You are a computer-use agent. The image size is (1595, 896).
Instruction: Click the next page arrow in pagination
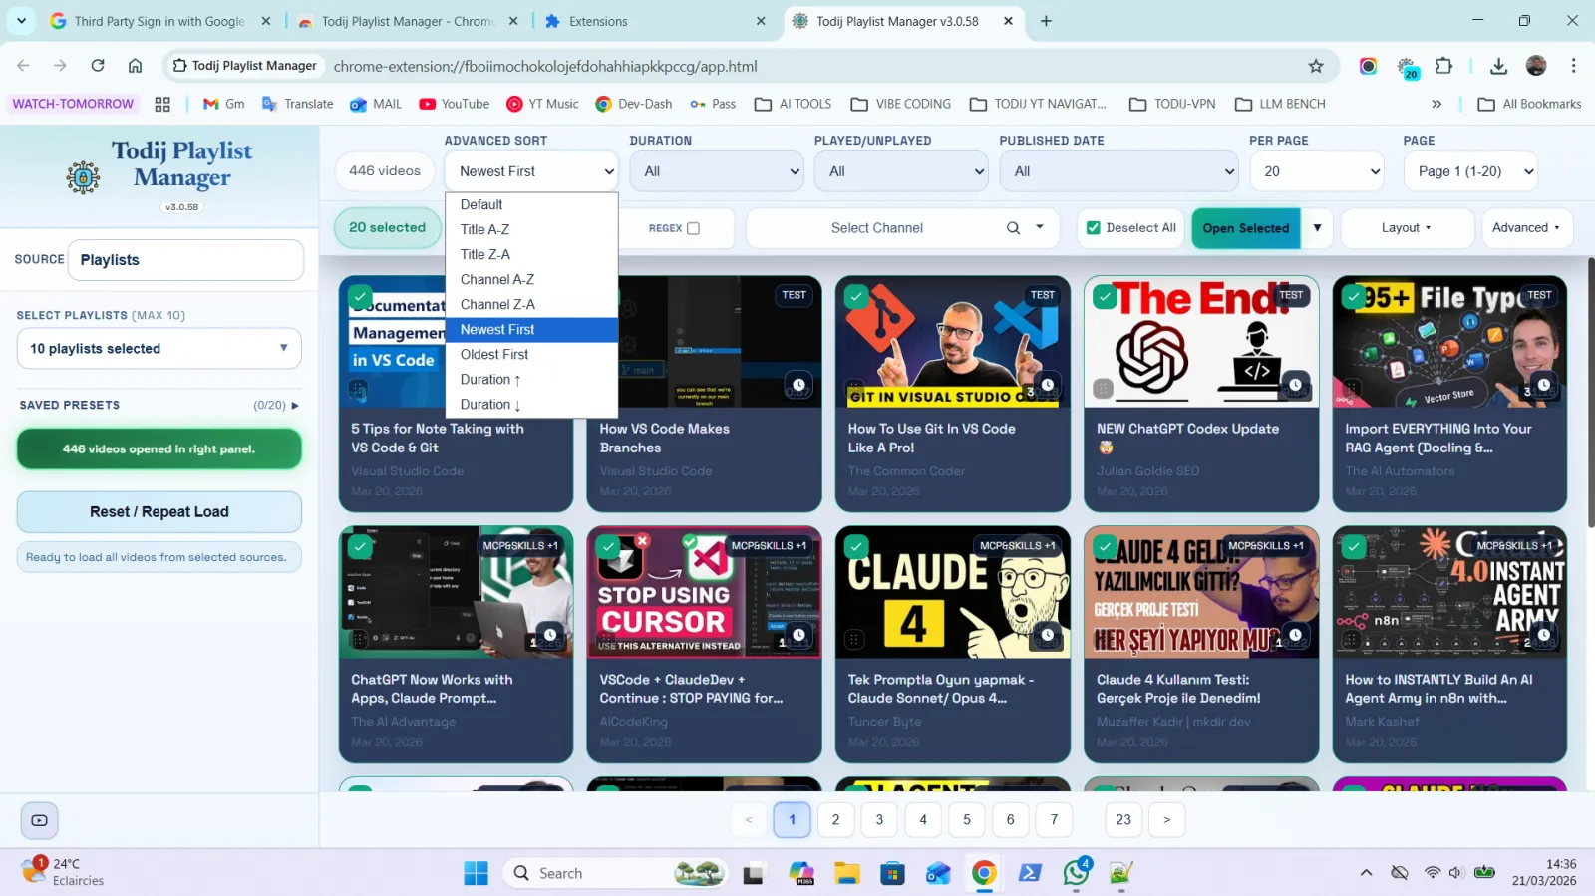point(1166,820)
